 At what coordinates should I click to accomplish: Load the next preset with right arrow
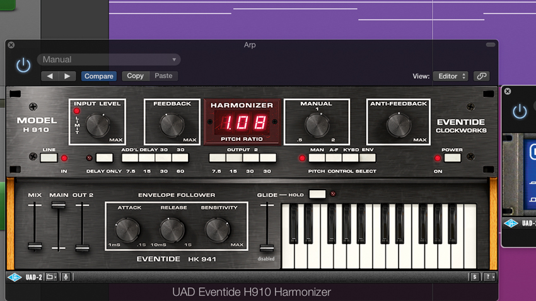pos(67,76)
